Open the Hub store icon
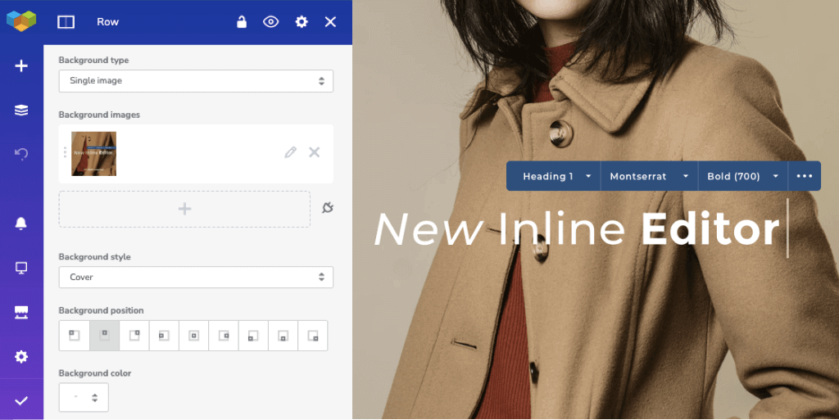 click(21, 312)
